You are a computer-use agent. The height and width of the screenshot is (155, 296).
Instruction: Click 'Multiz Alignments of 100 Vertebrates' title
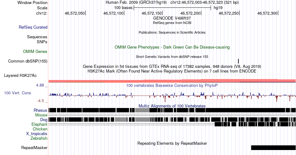click(172, 106)
